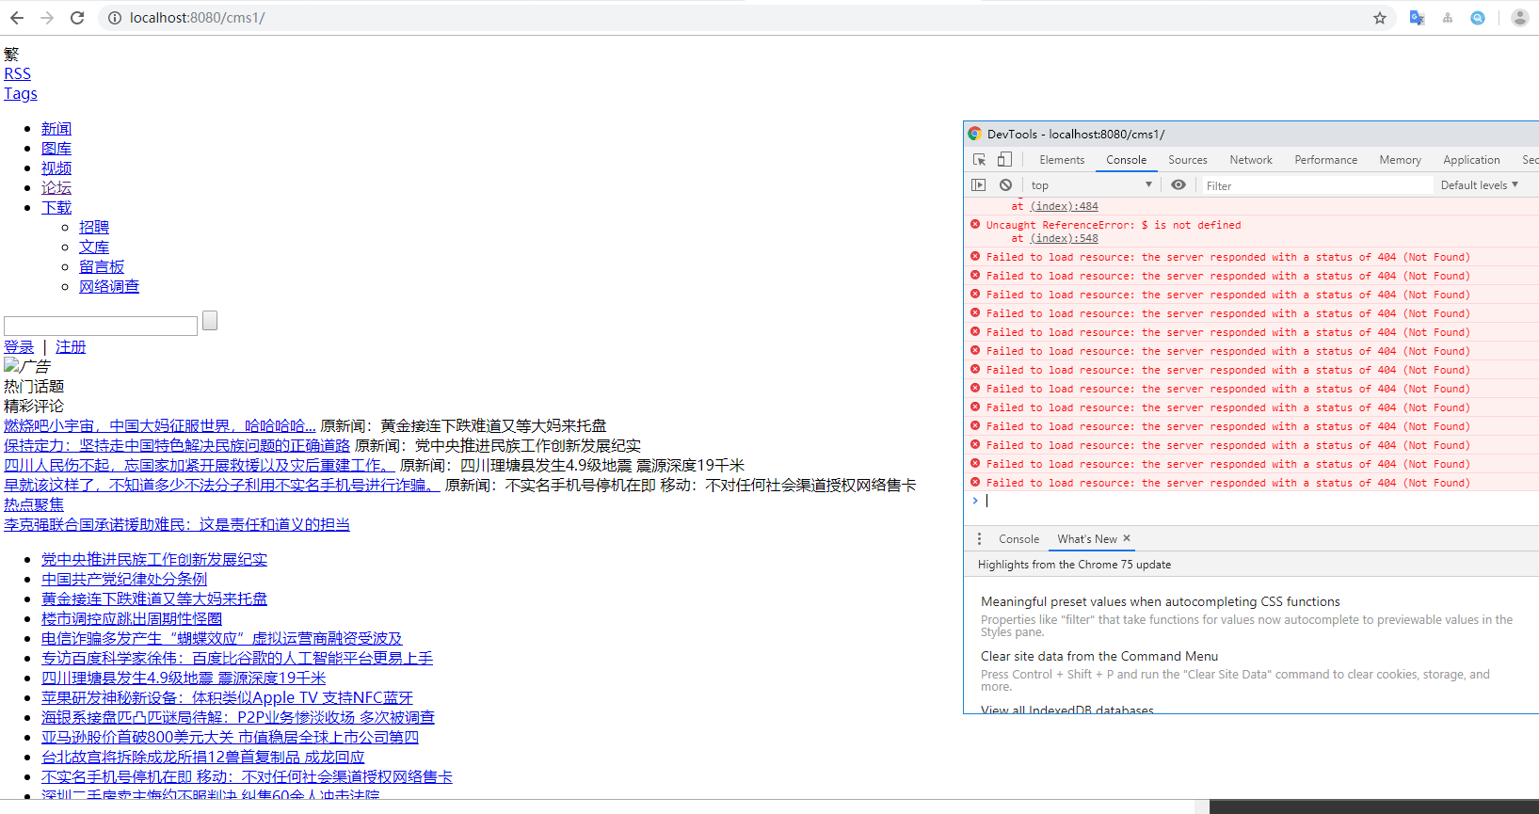Activate DevTools inspect element picker
The width and height of the screenshot is (1539, 814).
[x=980, y=160]
